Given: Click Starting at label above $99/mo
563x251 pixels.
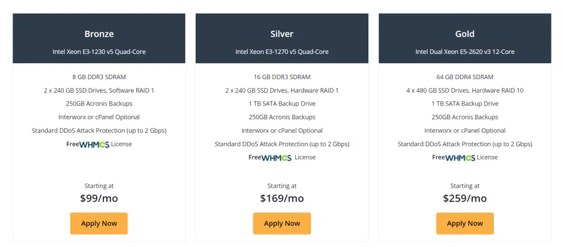Looking at the screenshot, I should pyautogui.click(x=99, y=186).
